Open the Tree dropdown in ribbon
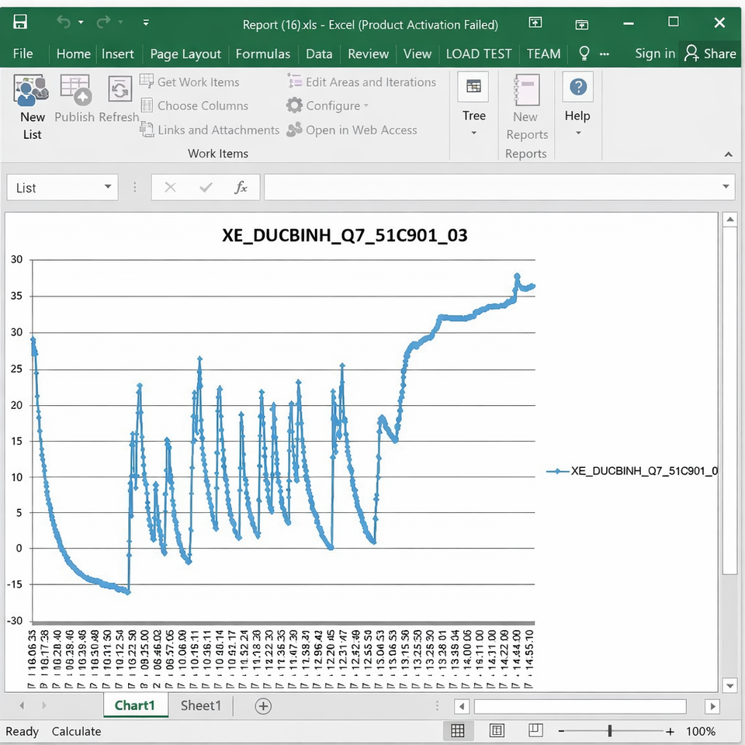Image resolution: width=745 pixels, height=745 pixels. pyautogui.click(x=473, y=133)
